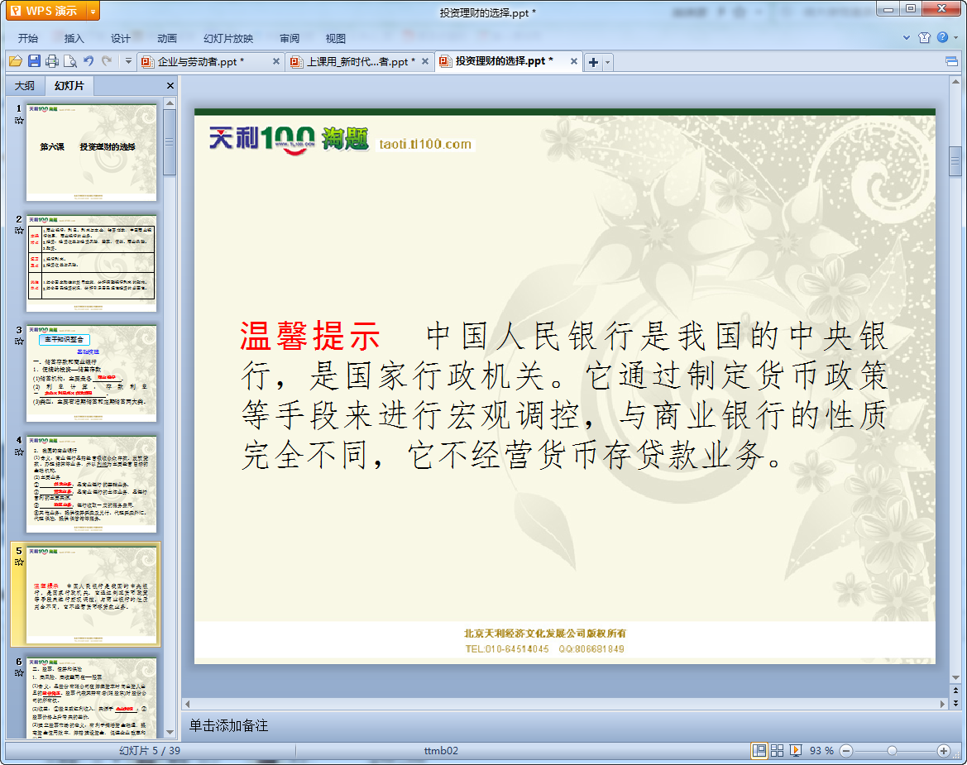Click the 单击添加备注 notes field
This screenshot has width=967, height=765.
pyautogui.click(x=228, y=725)
